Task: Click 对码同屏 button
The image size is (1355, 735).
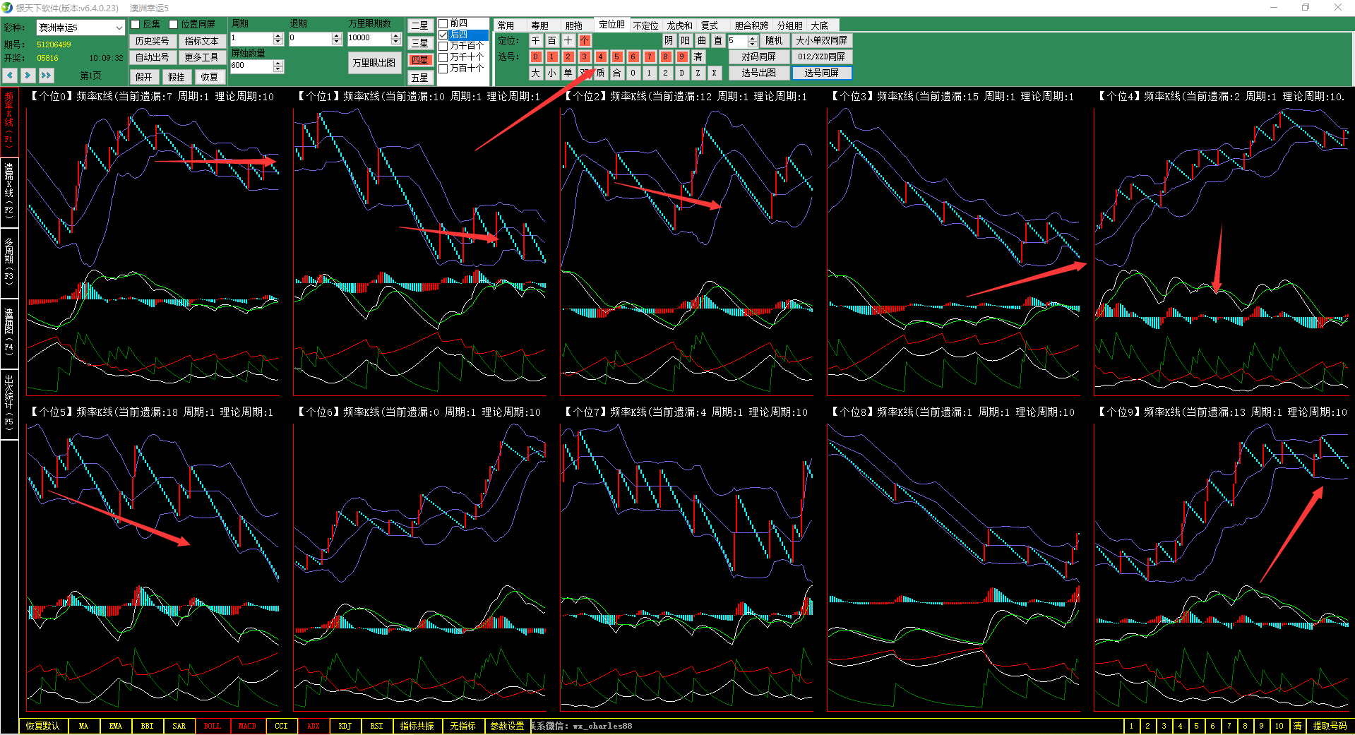Action: [x=759, y=56]
